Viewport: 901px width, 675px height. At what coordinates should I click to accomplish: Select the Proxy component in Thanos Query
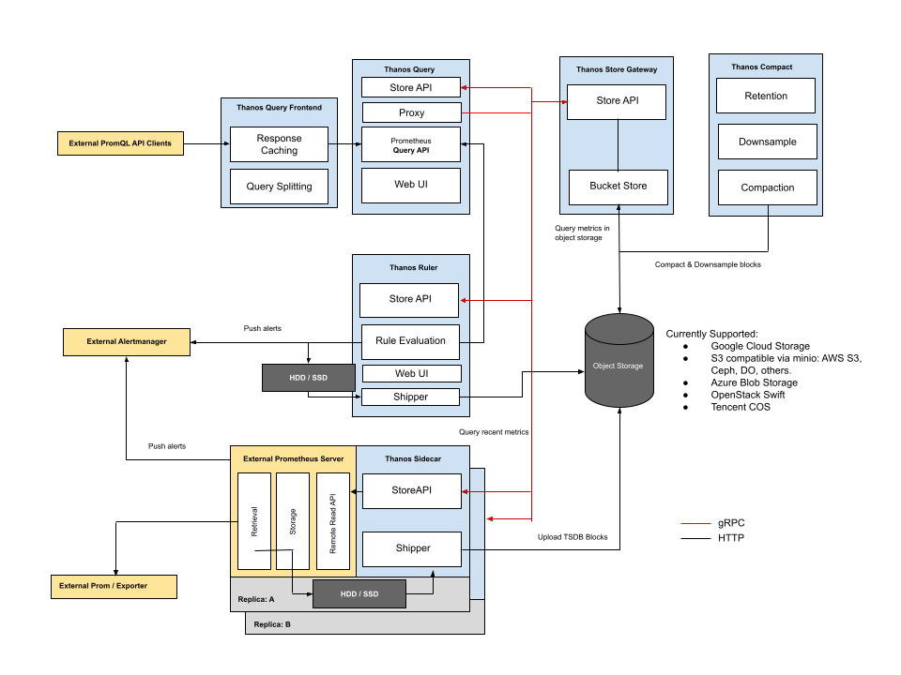click(x=410, y=112)
